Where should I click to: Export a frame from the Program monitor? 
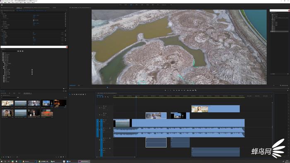tap(193, 90)
